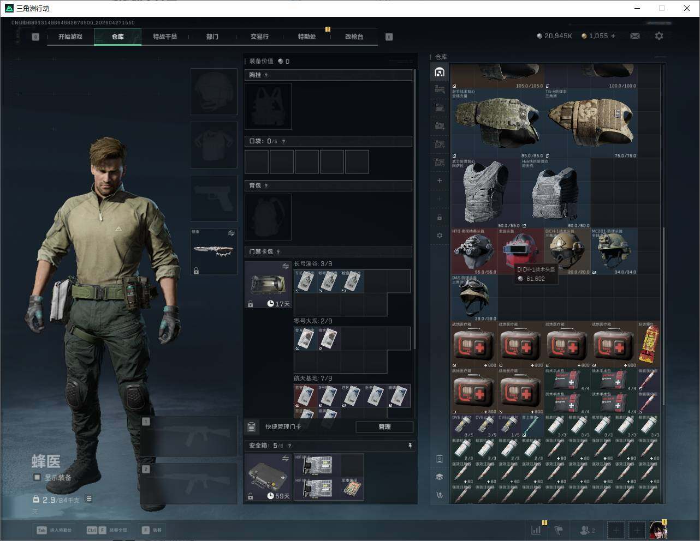
Task: Click the warehouse sort arrows icon
Action: point(440,495)
